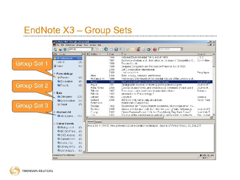The image size is (240, 180).
Task: Click the Open Link toolbar icon
Action: pos(127,49)
